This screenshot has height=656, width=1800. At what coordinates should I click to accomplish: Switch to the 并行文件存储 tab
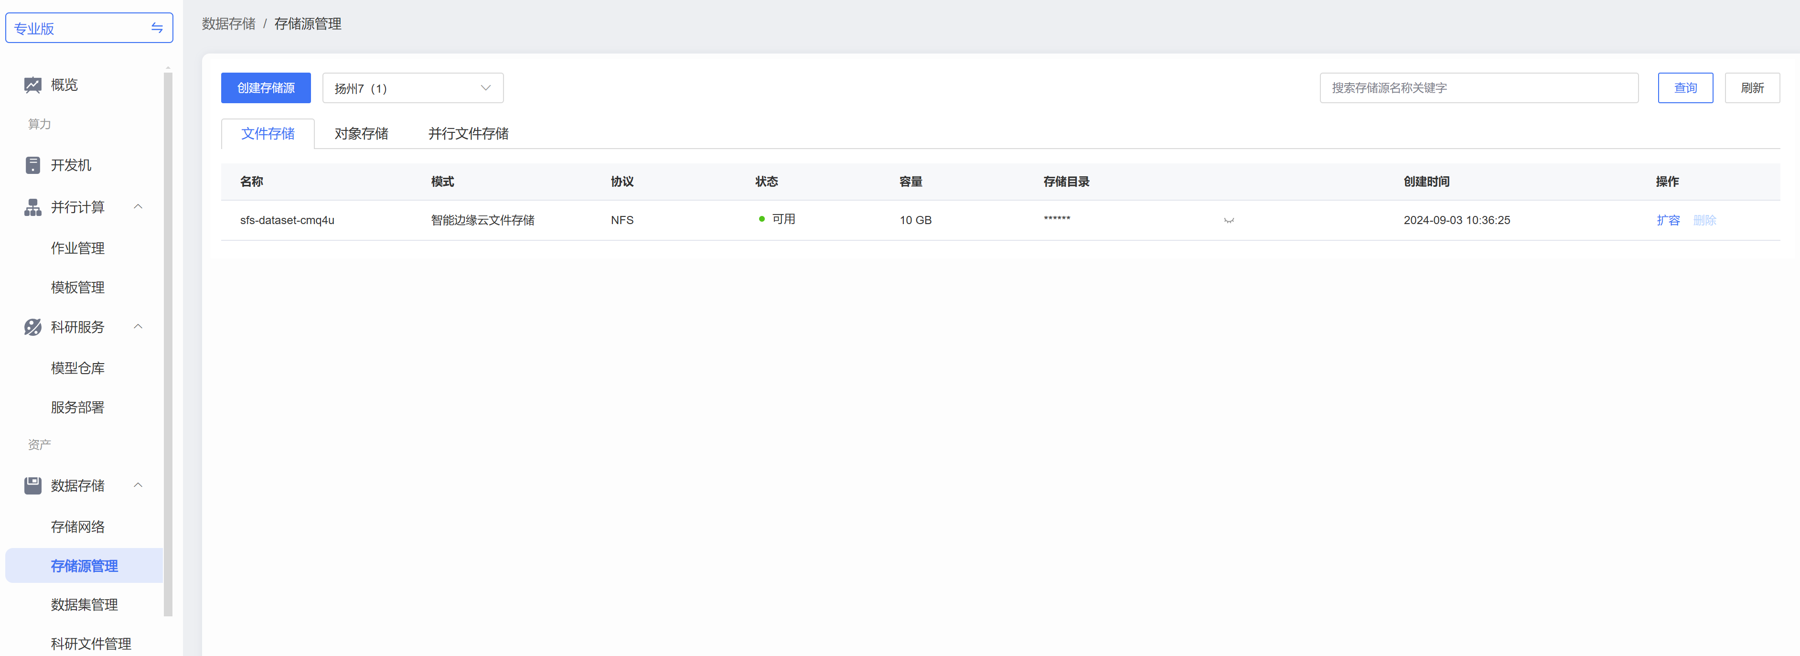pyautogui.click(x=468, y=133)
